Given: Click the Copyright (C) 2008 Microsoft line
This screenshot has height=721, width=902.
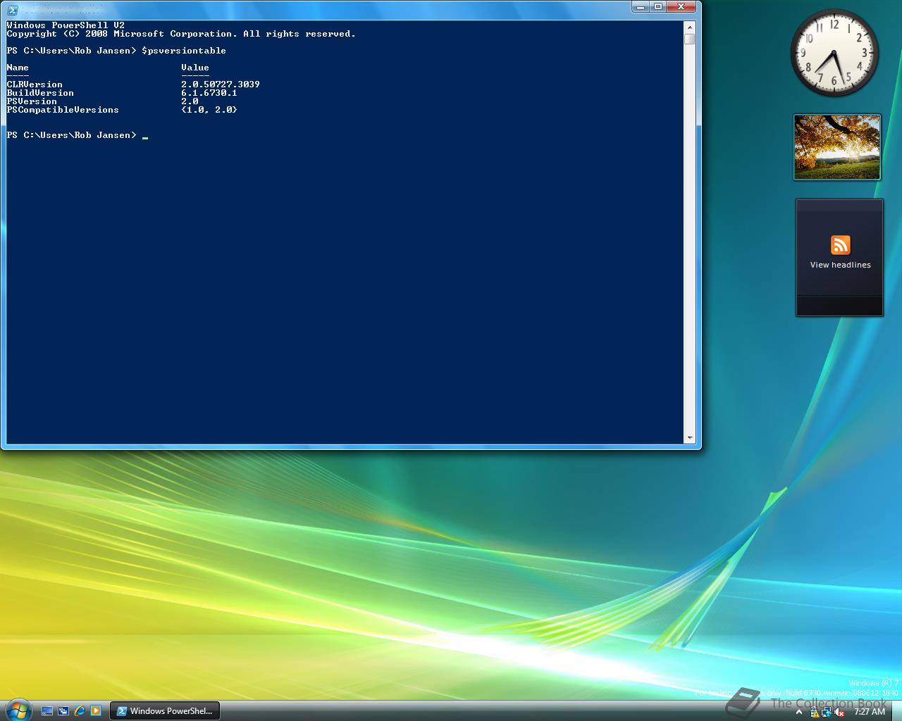Looking at the screenshot, I should tap(181, 34).
